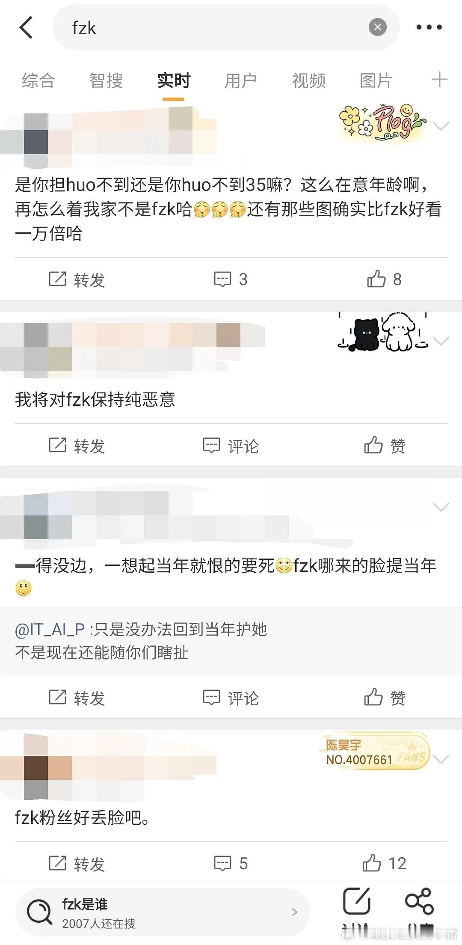Open the three-dot more options menu

[x=429, y=27]
